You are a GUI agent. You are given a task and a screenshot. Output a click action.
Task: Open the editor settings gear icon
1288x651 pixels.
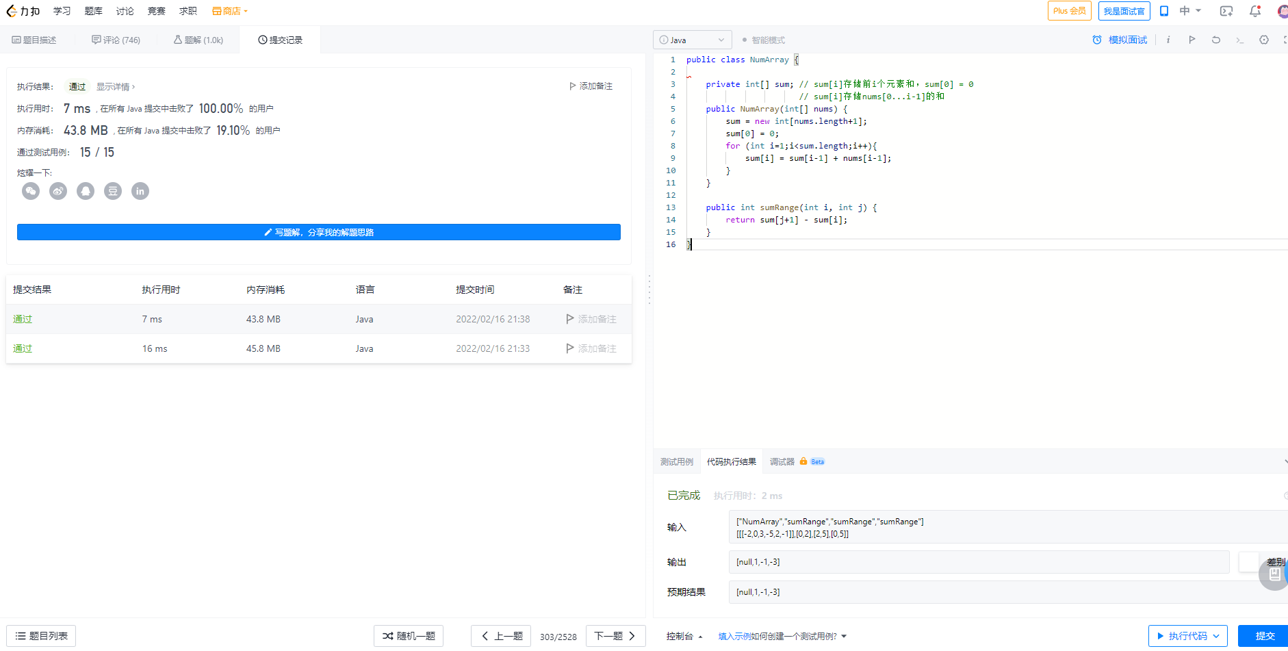[1264, 40]
